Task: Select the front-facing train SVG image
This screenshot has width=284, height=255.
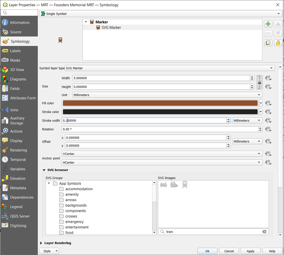Action: (x=185, y=185)
